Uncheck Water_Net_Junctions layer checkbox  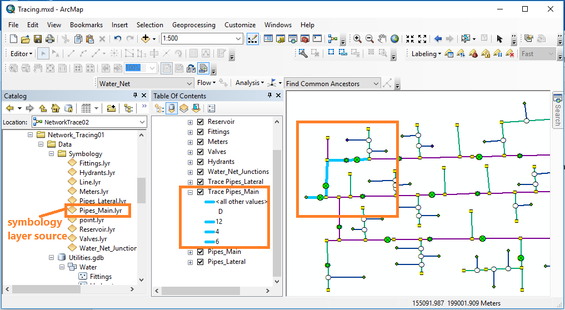click(x=201, y=172)
